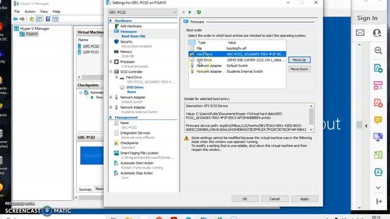
Task: Collapse the SCSI Controller node
Action: click(x=111, y=72)
